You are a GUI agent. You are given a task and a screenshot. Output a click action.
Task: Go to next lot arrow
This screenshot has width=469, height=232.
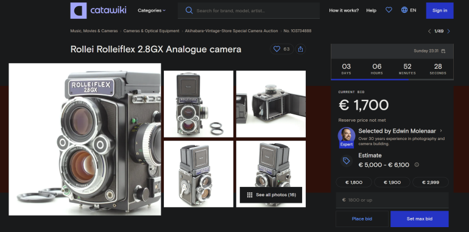(x=448, y=31)
